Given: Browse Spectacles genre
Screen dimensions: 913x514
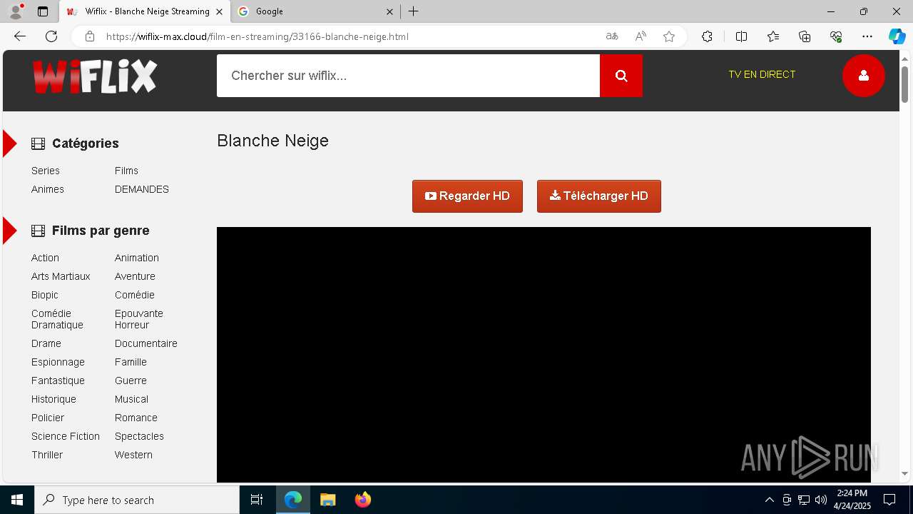Looking at the screenshot, I should 139,436.
